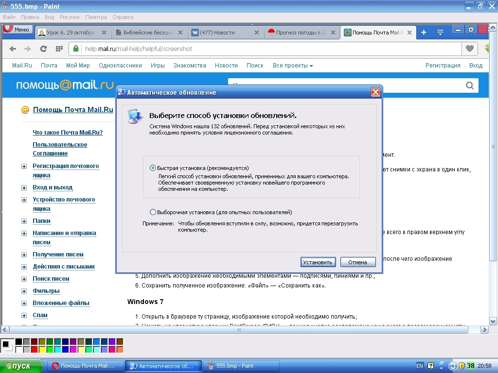Click the green padlock in the address bar
This screenshot has height=373, width=498.
click(75, 49)
